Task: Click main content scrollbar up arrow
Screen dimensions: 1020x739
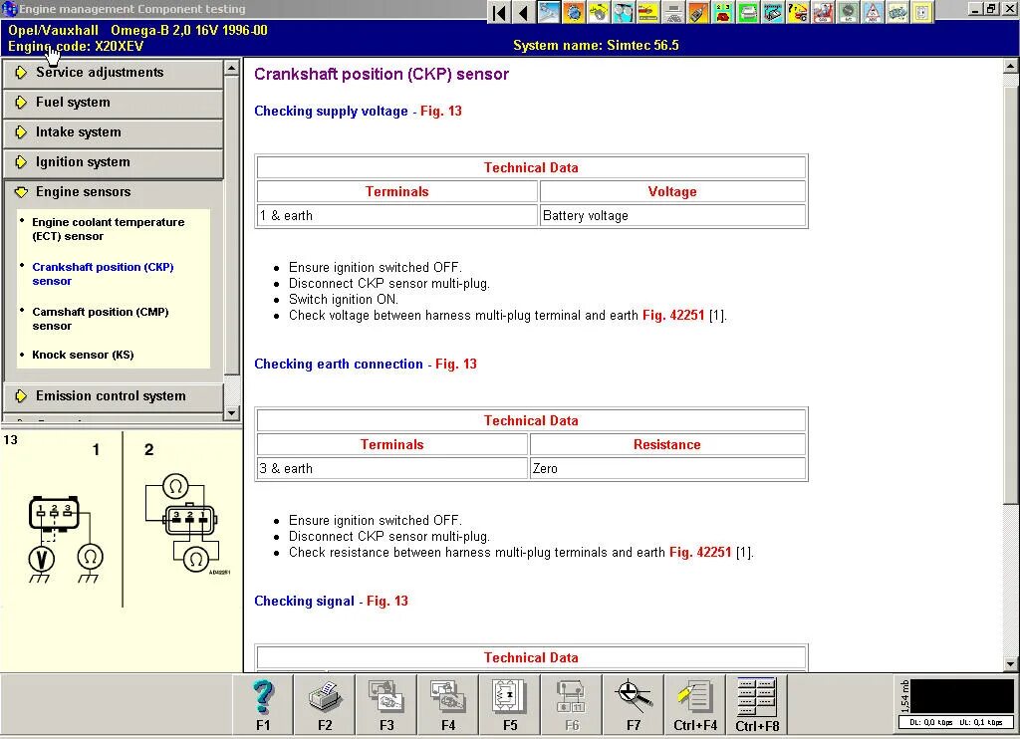Action: 1010,66
